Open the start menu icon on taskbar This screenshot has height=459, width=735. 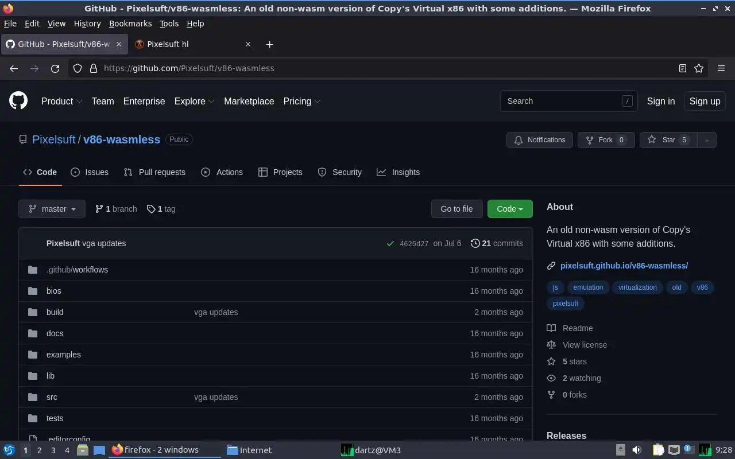tap(9, 450)
